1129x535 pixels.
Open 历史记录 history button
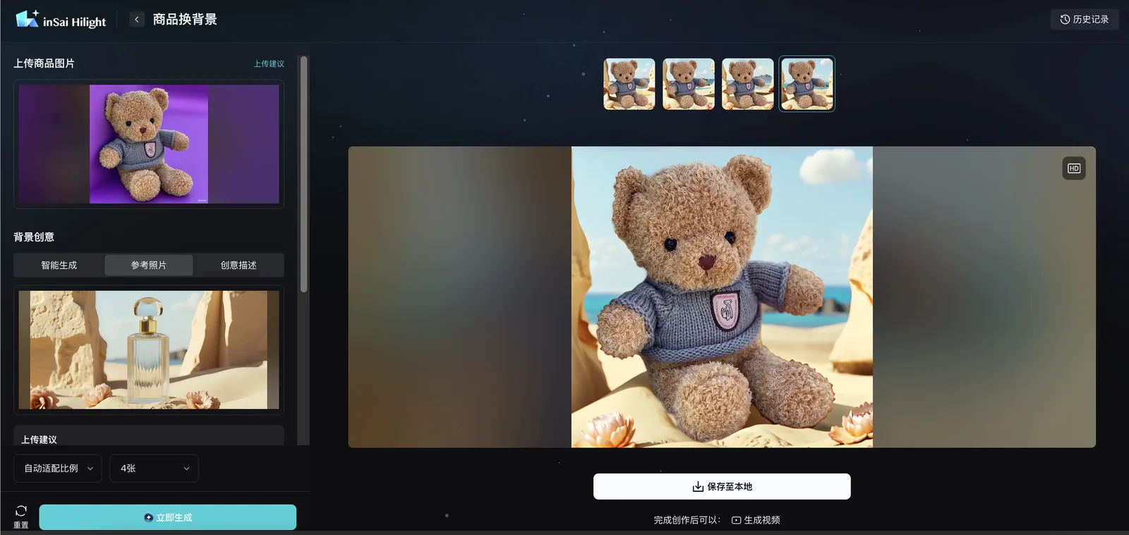coord(1085,19)
